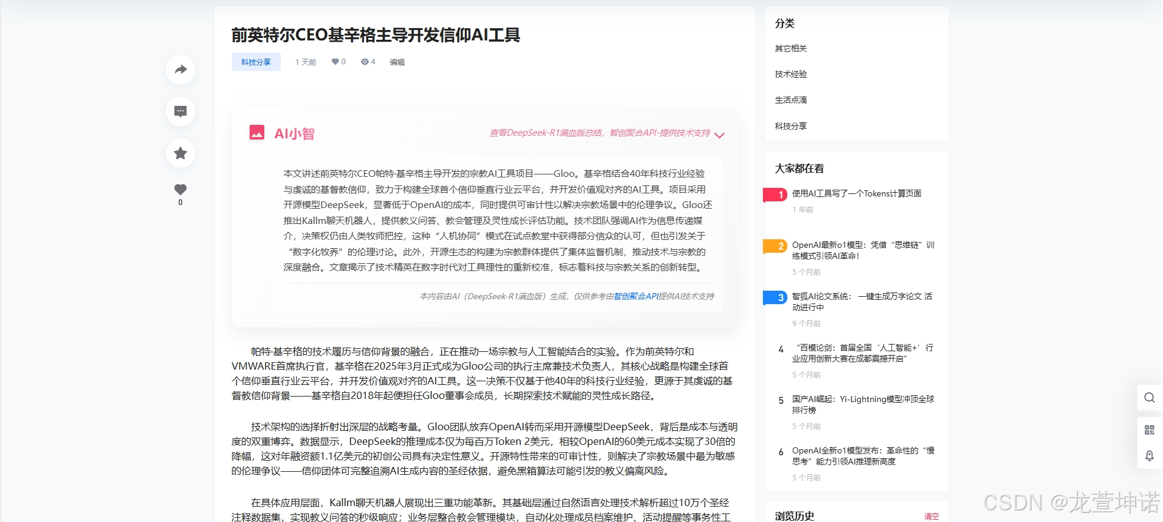Click the 大家都在看 heading
Viewport: 1163px width, 522px height.
pos(799,168)
